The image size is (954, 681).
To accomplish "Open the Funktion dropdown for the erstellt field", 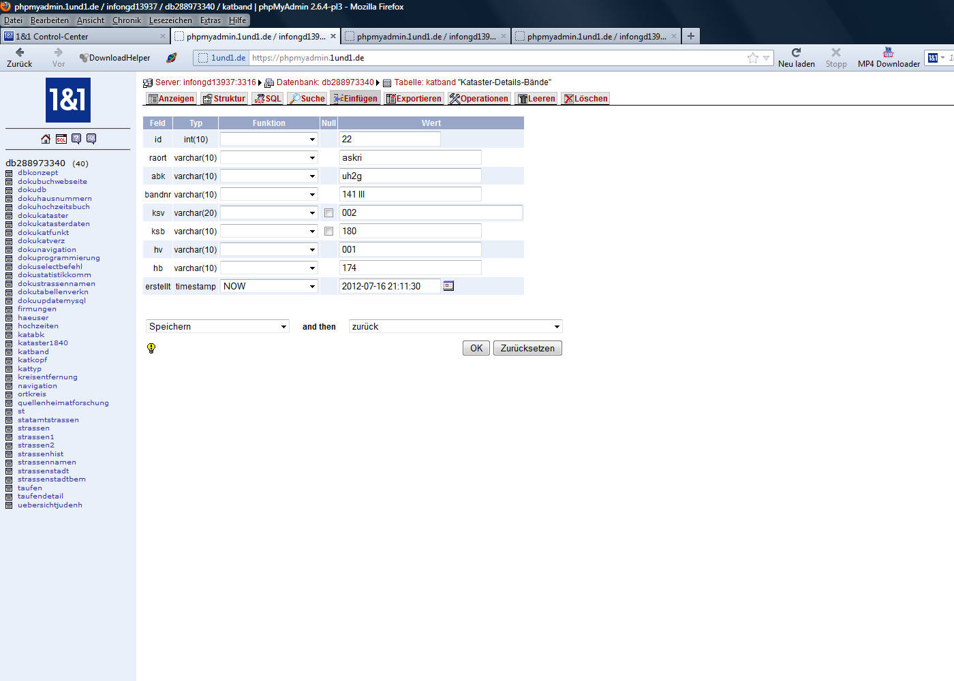I will pyautogui.click(x=269, y=287).
